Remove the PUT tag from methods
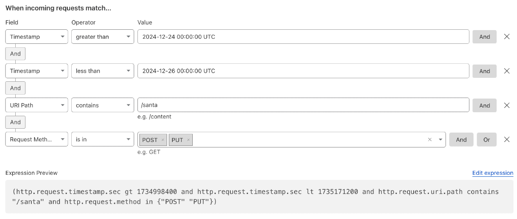Image resolution: width=517 pixels, height=219 pixels. pyautogui.click(x=188, y=140)
